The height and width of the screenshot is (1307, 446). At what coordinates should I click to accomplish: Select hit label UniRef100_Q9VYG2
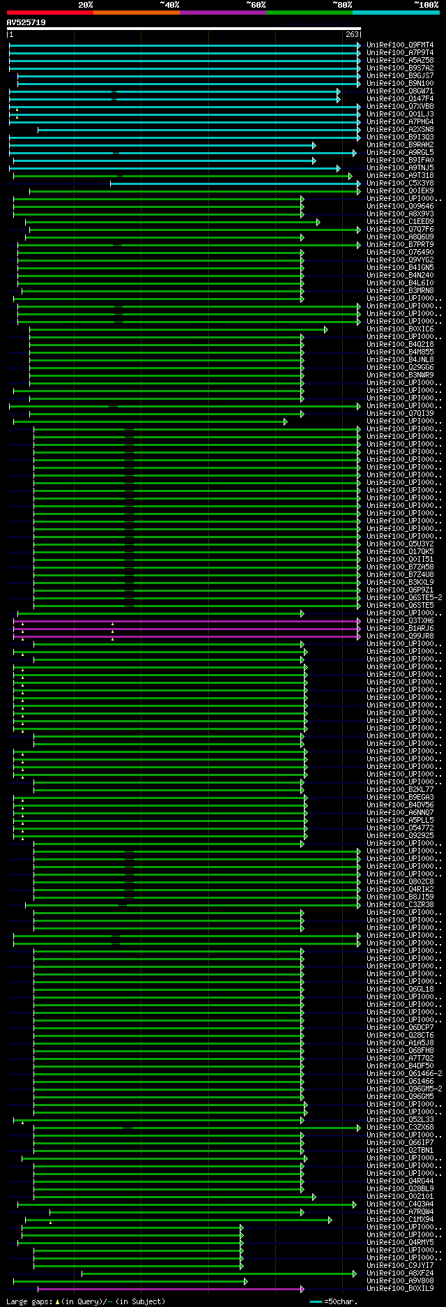point(400,260)
